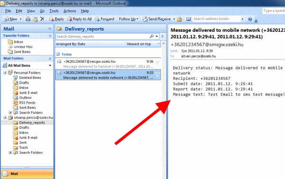Select the Outbox folder
Viewport: 285px width, 179px height.
pos(22,98)
